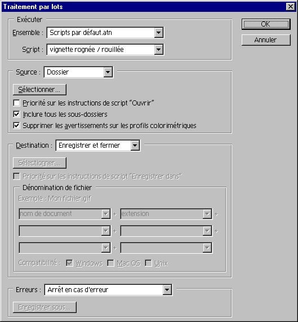This screenshot has height=322, width=298.
Task: Click the OK button
Action: (x=266, y=24)
